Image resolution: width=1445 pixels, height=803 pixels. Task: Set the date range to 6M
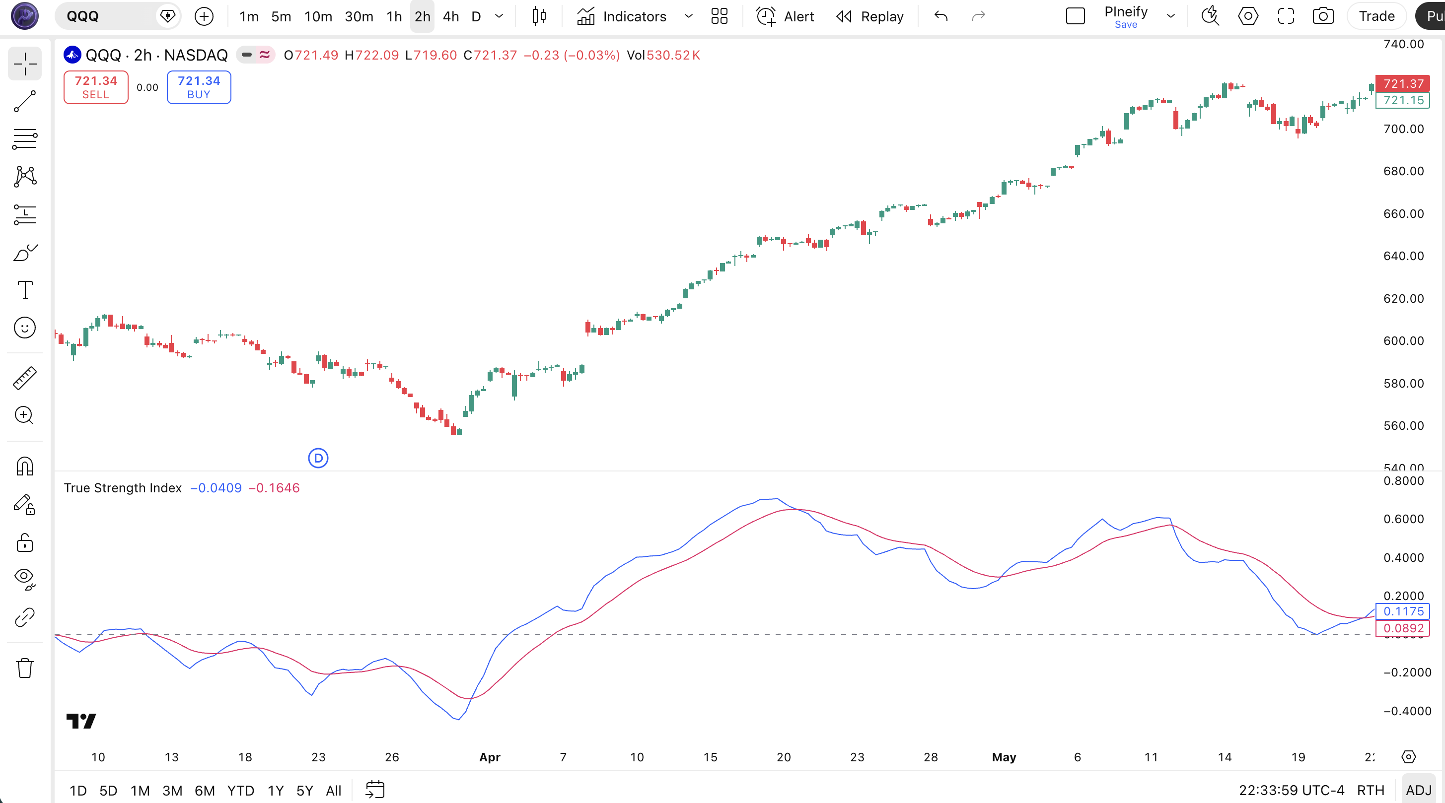tap(205, 790)
